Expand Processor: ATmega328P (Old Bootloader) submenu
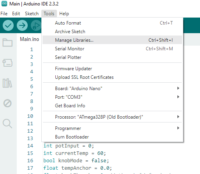 tap(112, 117)
